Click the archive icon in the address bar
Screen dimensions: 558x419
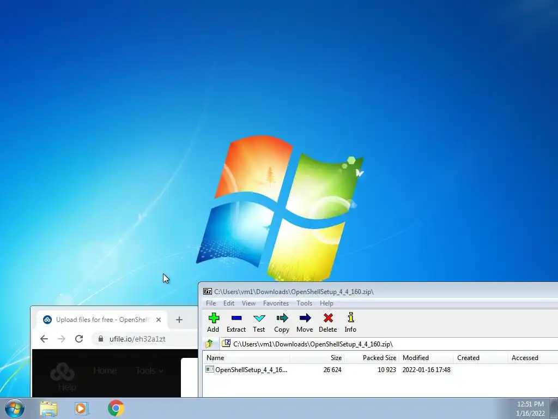pos(226,344)
